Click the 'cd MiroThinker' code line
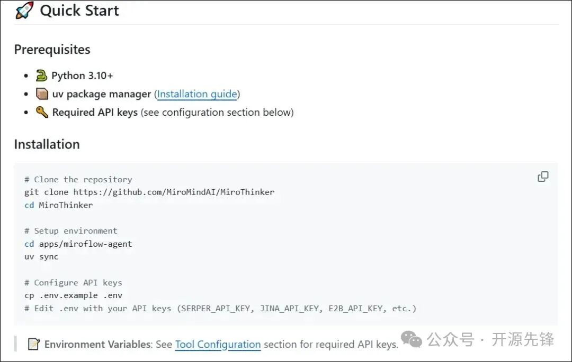This screenshot has height=362, width=572. point(58,205)
